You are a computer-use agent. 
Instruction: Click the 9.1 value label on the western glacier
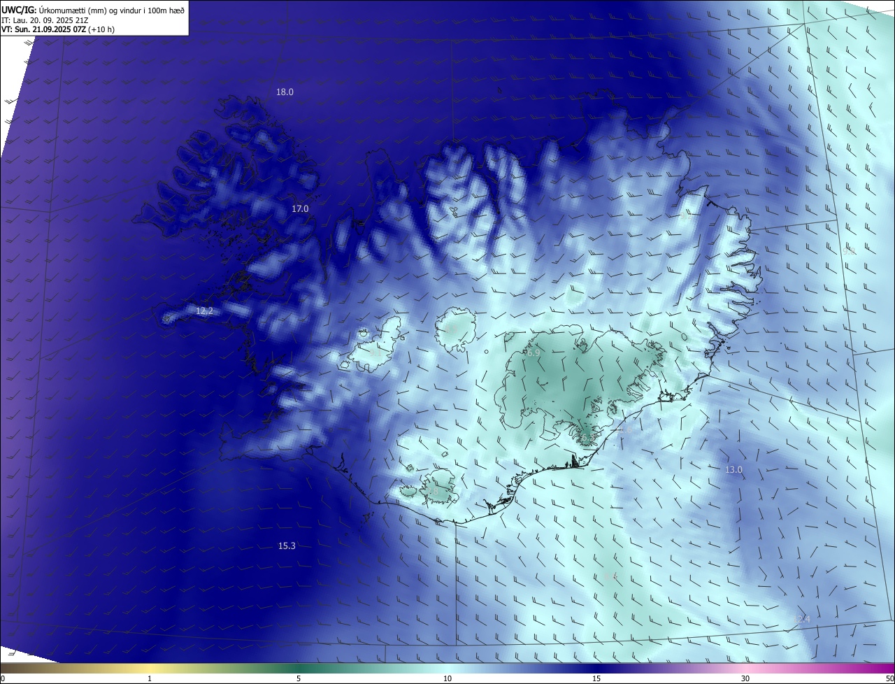click(x=375, y=352)
